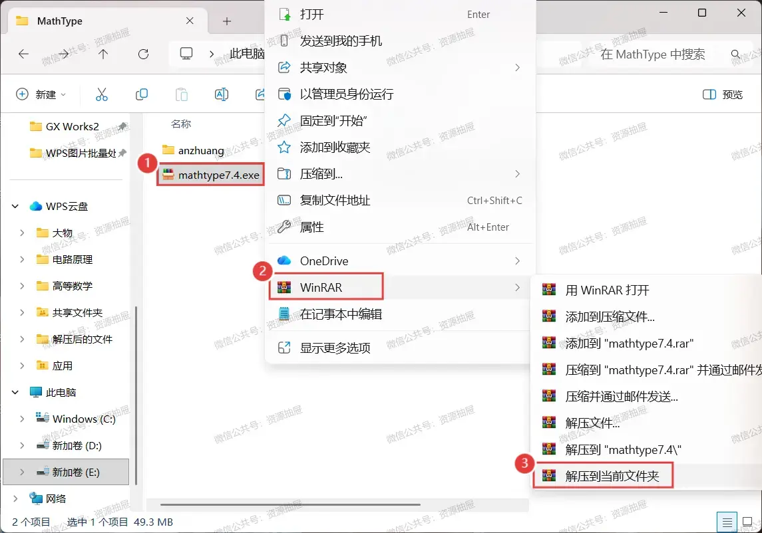
Task: Choose 在记事本中编辑
Action: (x=400, y=314)
